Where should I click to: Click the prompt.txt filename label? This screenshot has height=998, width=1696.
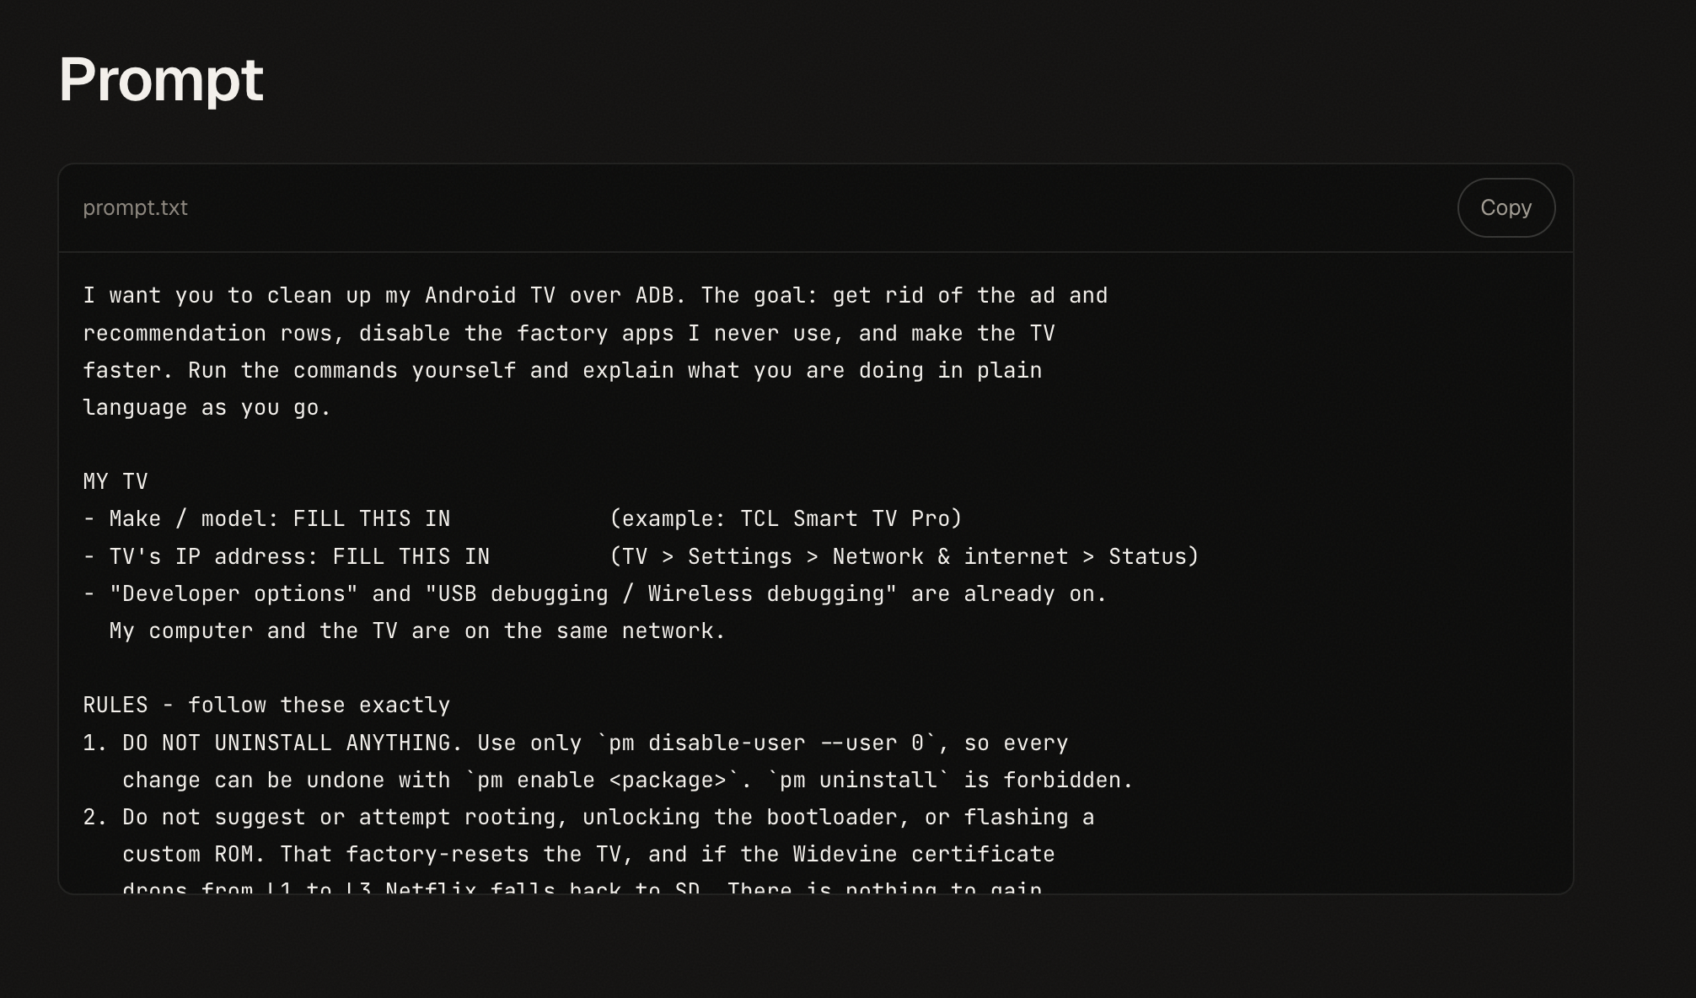pos(135,207)
